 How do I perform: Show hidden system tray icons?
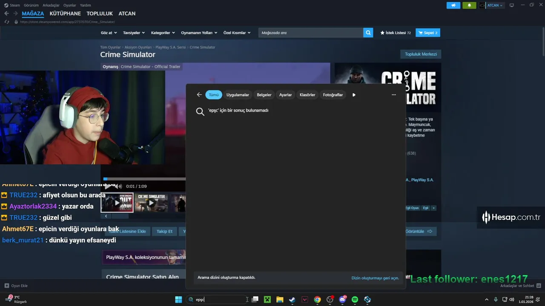coord(487,300)
